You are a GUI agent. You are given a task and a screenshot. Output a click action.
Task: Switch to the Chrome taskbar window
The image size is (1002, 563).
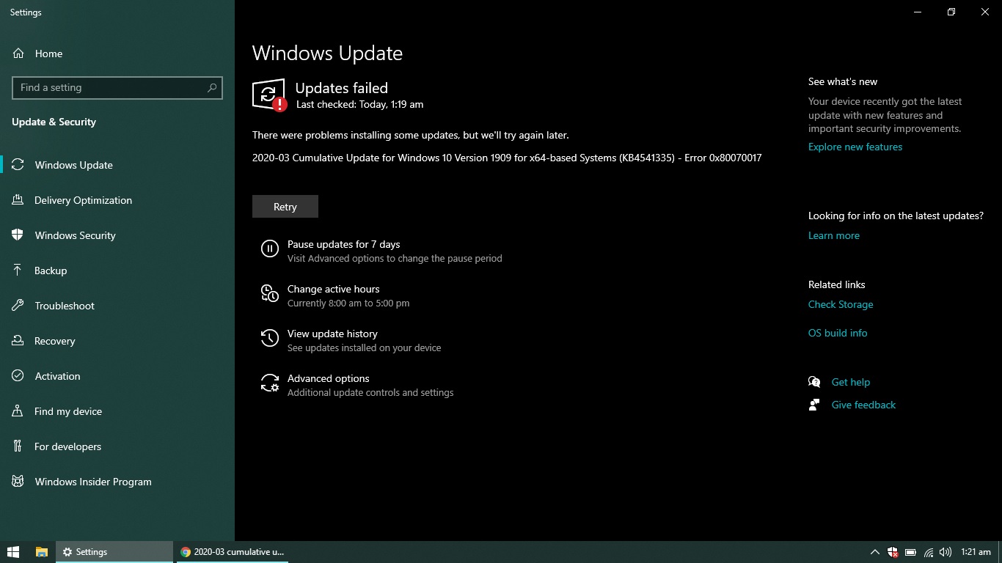232,552
